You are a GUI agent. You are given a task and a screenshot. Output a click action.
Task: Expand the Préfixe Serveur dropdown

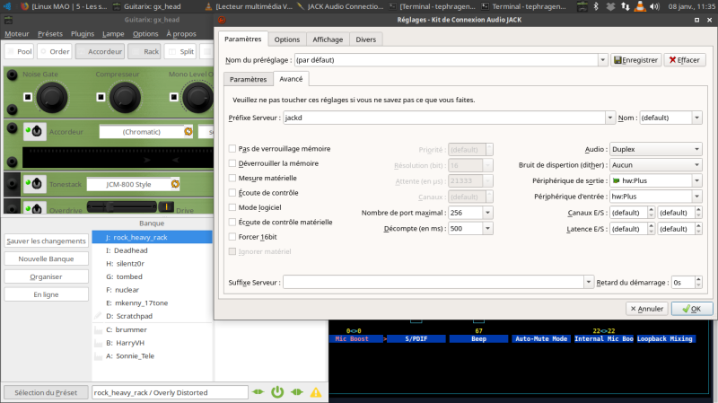[610, 118]
